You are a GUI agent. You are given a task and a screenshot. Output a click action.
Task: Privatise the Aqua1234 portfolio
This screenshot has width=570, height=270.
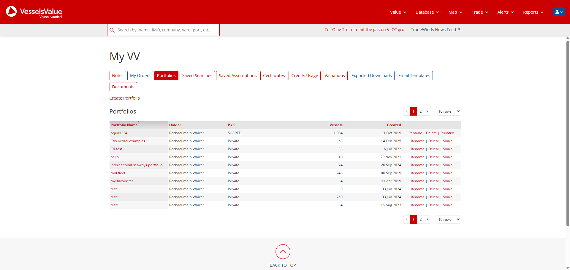(447, 133)
